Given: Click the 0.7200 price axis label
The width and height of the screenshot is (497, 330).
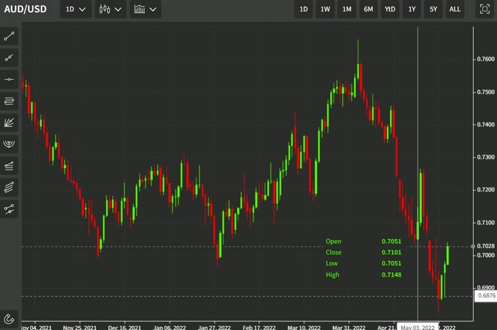Looking at the screenshot, I should [x=485, y=190].
